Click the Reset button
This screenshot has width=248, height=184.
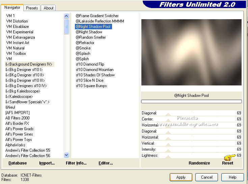tap(228, 163)
